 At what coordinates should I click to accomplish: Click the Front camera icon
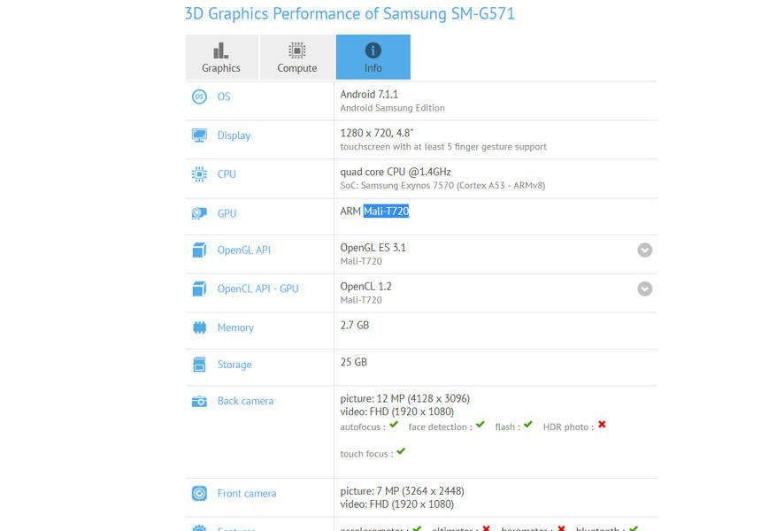point(199,493)
